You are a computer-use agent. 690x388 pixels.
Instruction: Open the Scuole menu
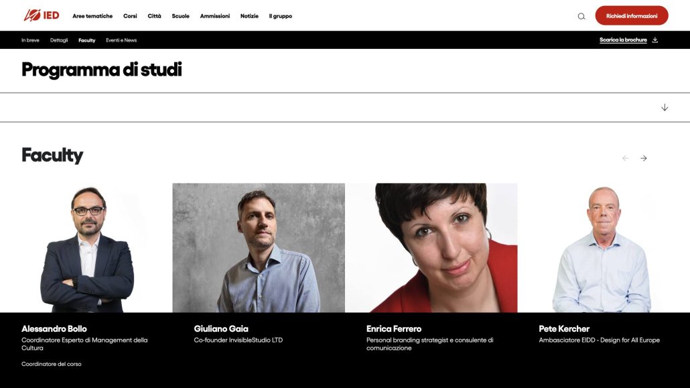tap(180, 16)
